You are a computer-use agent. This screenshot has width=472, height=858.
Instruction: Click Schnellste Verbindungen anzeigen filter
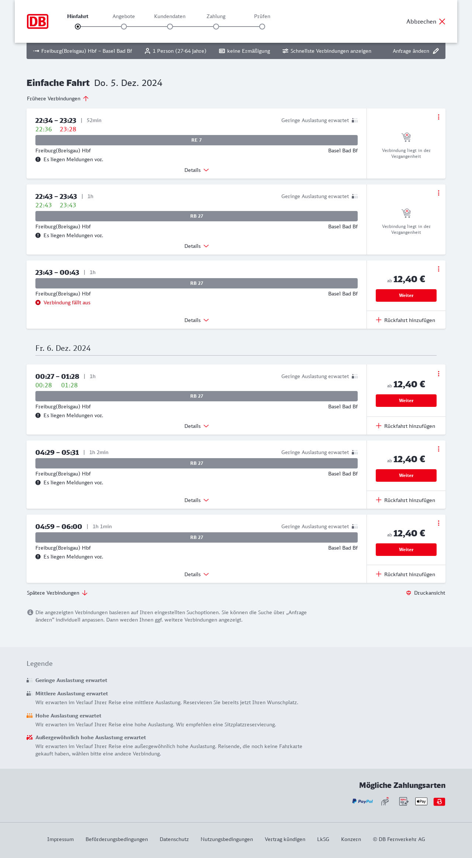point(327,51)
